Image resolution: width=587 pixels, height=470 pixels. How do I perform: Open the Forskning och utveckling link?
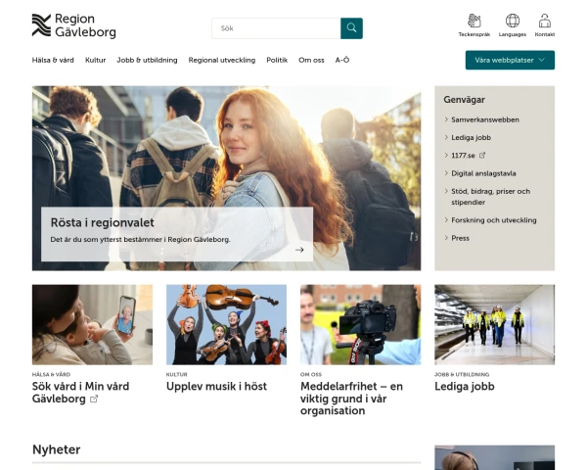point(494,220)
